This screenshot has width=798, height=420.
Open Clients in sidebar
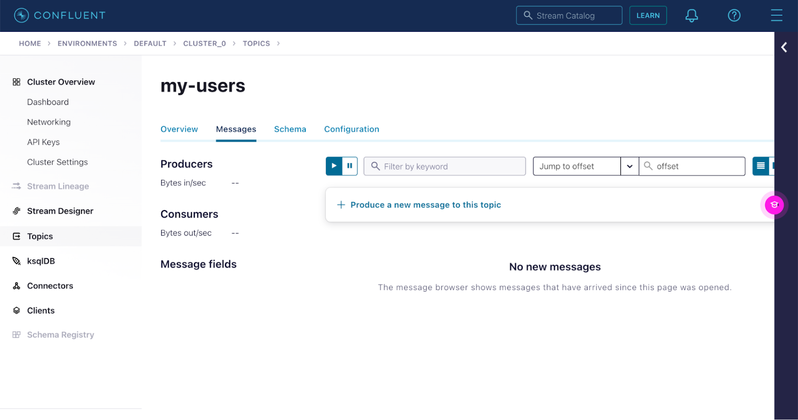[41, 311]
